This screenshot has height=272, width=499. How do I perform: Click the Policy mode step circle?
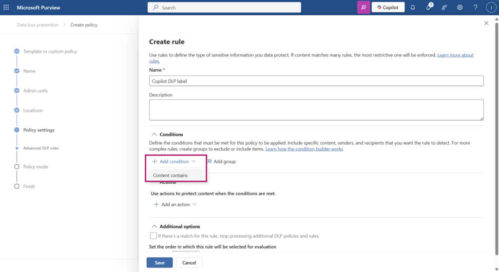pyautogui.click(x=17, y=167)
